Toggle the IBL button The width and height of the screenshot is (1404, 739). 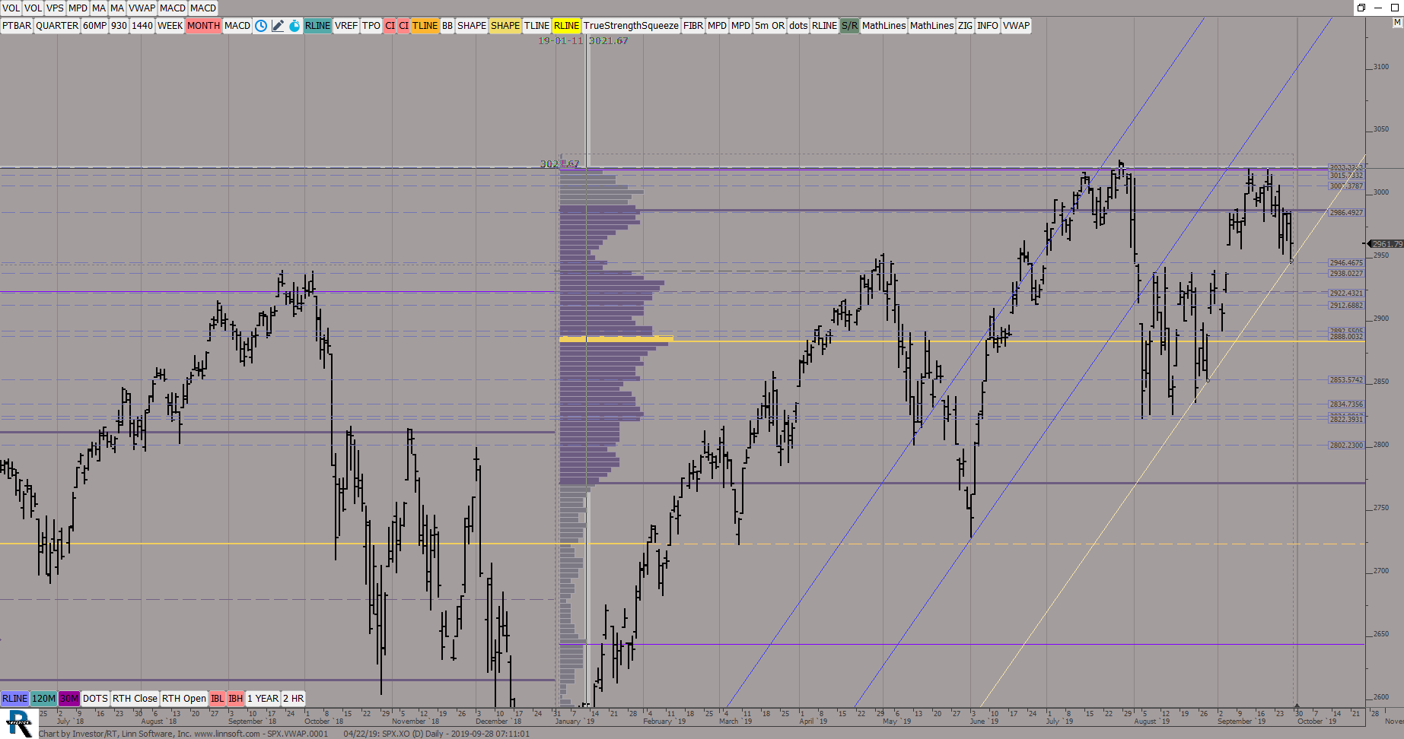tap(218, 699)
